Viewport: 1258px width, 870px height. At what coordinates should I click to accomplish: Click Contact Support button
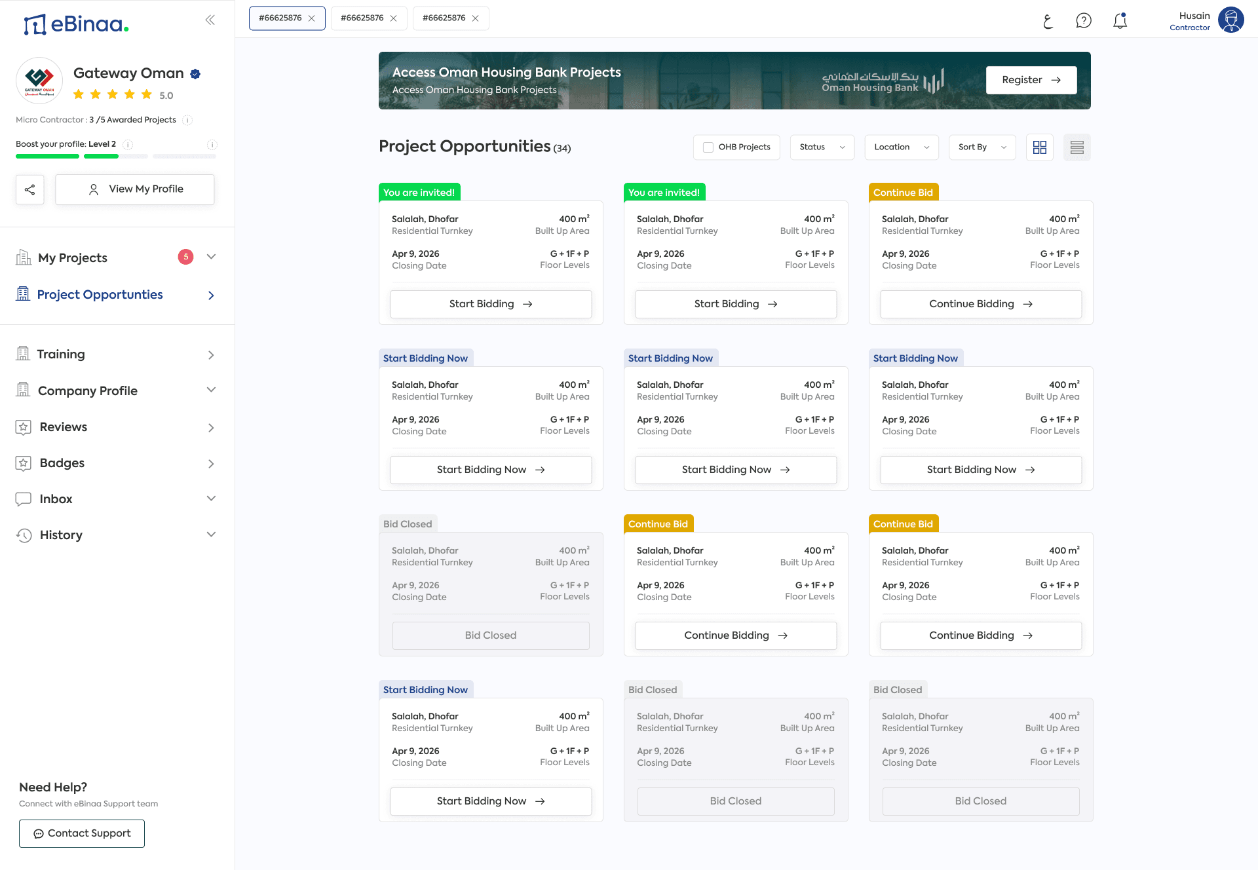coord(82,833)
